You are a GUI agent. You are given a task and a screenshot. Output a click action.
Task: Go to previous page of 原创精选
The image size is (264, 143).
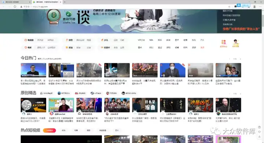pos(230,94)
